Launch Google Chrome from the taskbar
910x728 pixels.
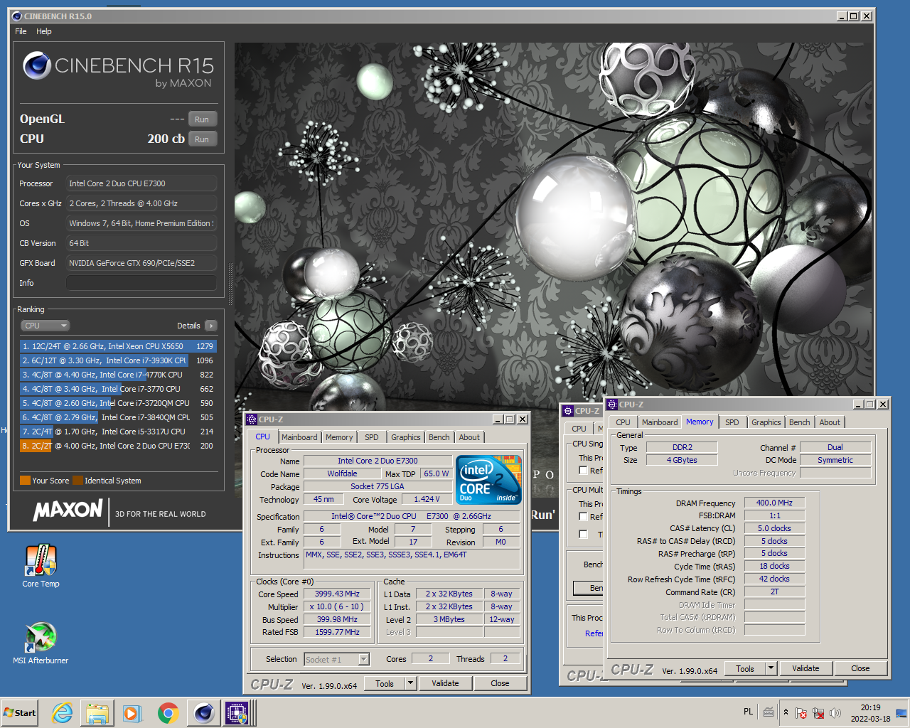pos(168,713)
